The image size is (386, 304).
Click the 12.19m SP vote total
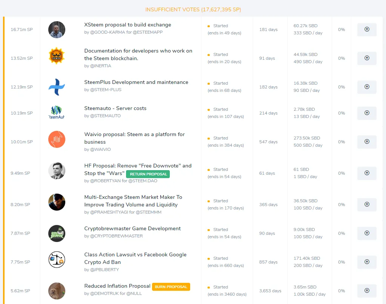click(x=22, y=87)
